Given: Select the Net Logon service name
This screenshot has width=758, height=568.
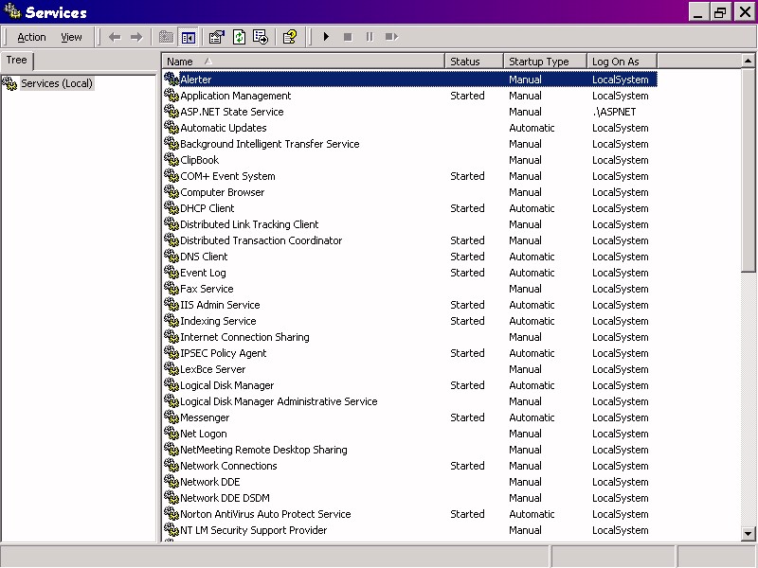Looking at the screenshot, I should [x=204, y=434].
